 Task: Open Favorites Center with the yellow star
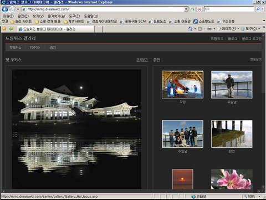[x=4, y=29]
